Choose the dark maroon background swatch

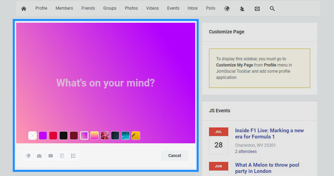(74, 135)
